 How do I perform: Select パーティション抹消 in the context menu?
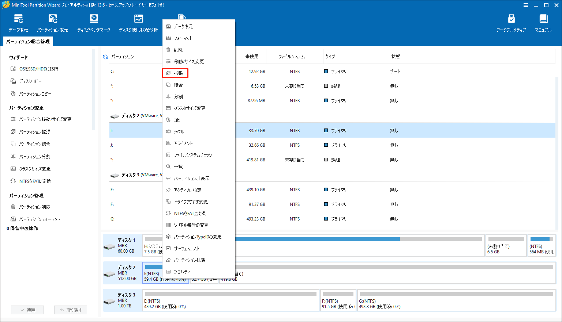[x=199, y=260]
